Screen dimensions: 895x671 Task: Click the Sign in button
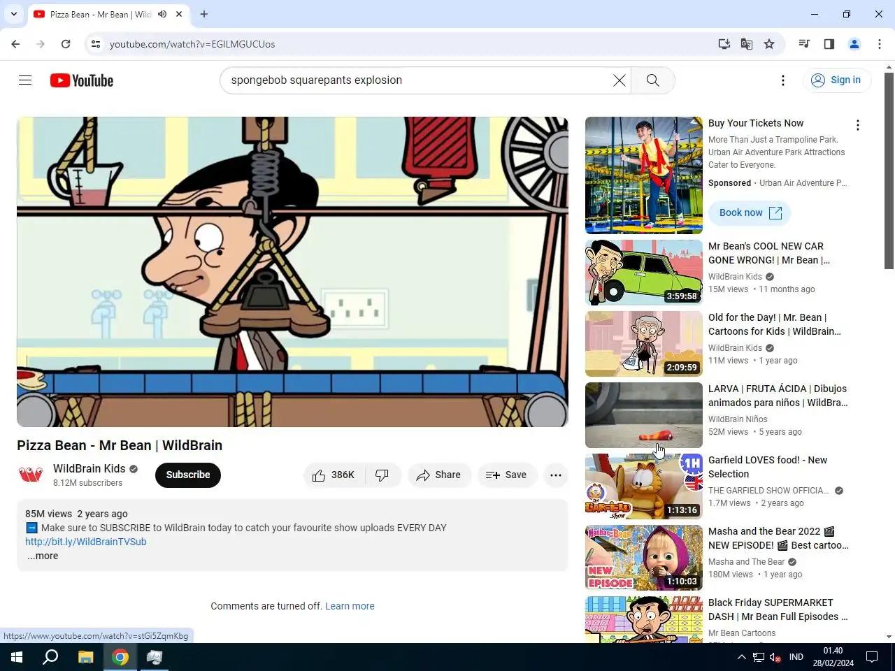(x=836, y=80)
